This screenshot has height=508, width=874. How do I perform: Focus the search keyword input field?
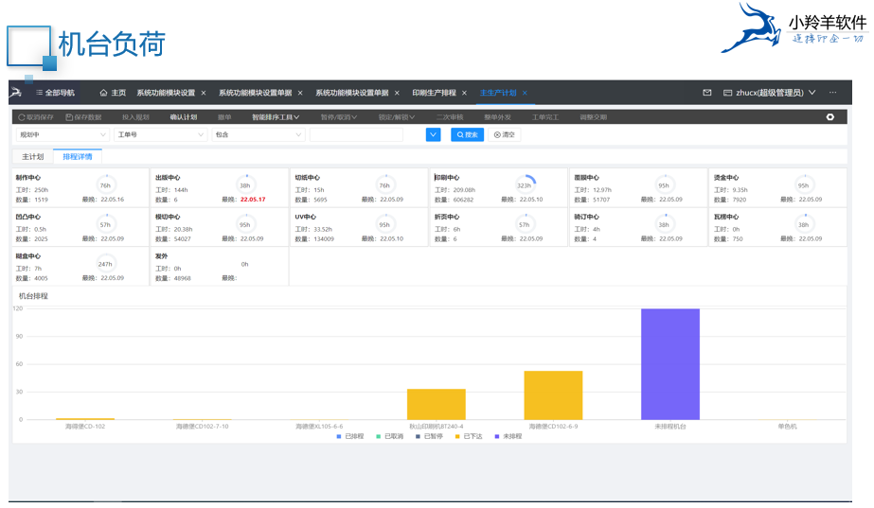(356, 134)
